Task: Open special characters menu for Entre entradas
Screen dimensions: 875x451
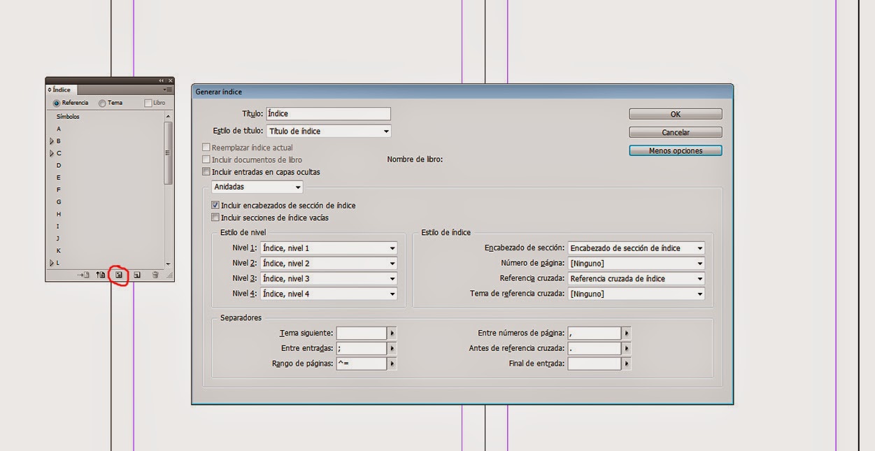Action: pyautogui.click(x=392, y=348)
